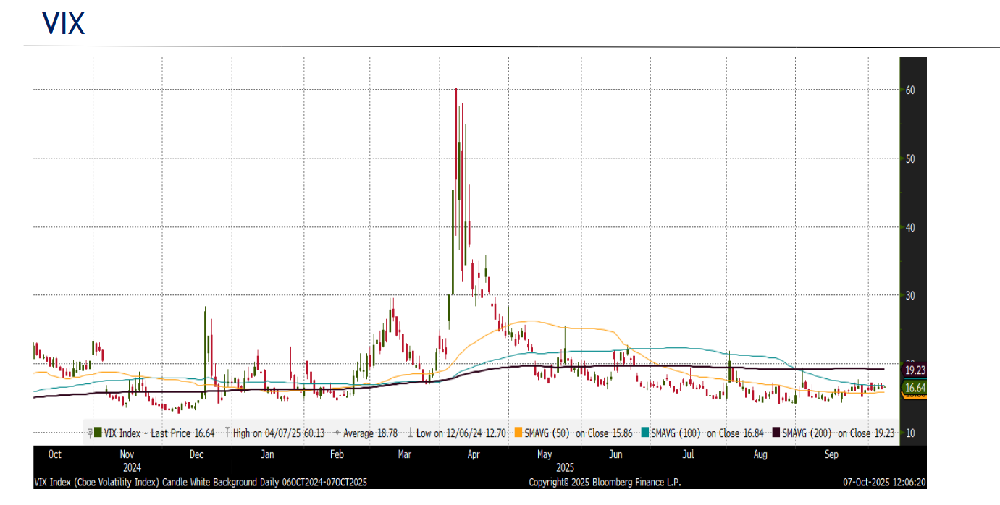Select the 16.64 last price axis tag
This screenshot has height=505, width=1000.
(913, 389)
